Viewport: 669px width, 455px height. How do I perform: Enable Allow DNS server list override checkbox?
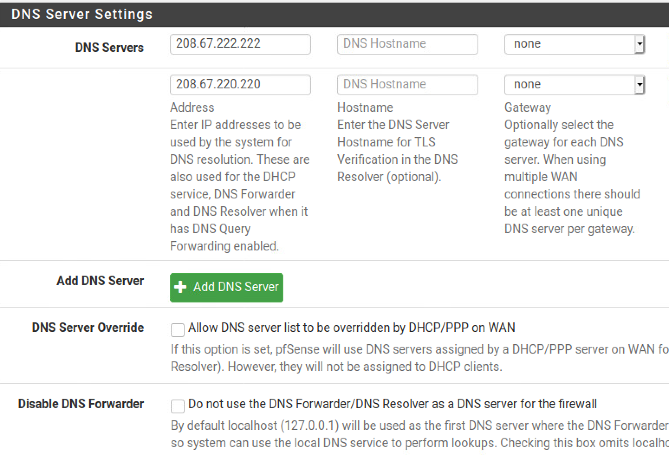pos(177,330)
